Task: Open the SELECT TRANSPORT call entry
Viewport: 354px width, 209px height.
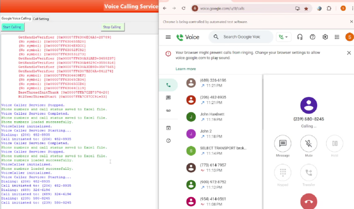Action: [222, 151]
